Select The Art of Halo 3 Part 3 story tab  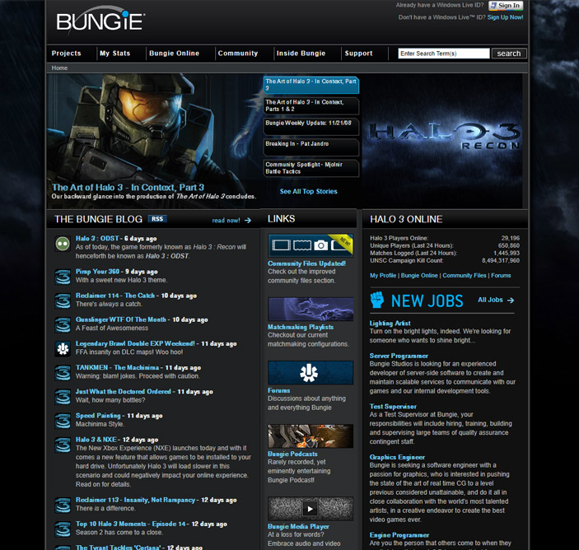click(311, 85)
